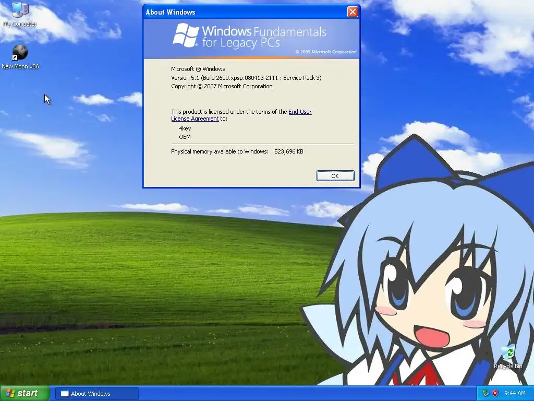Click the Copyright 2007 Microsoft Corporation line
This screenshot has height=401, width=534.
(222, 86)
